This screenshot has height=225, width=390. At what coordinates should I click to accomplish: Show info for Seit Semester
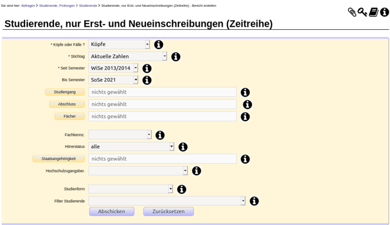point(147,68)
